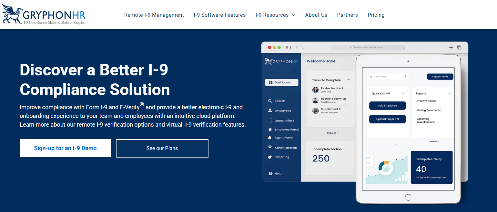Open the Tasks To Complete three-dot menu

pos(348,80)
